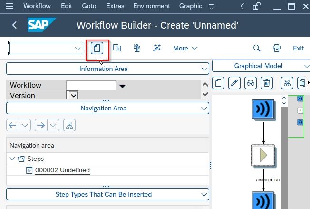The image size is (310, 209).
Task: Collapse the Steps tree node
Action: (12, 159)
